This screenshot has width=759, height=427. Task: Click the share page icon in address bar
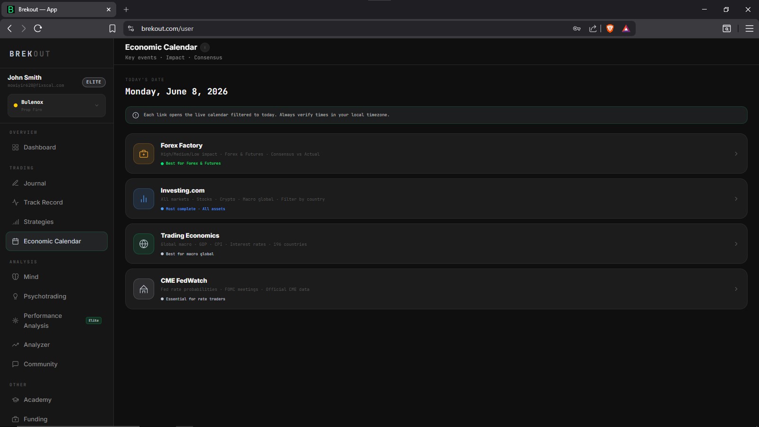[x=593, y=28]
